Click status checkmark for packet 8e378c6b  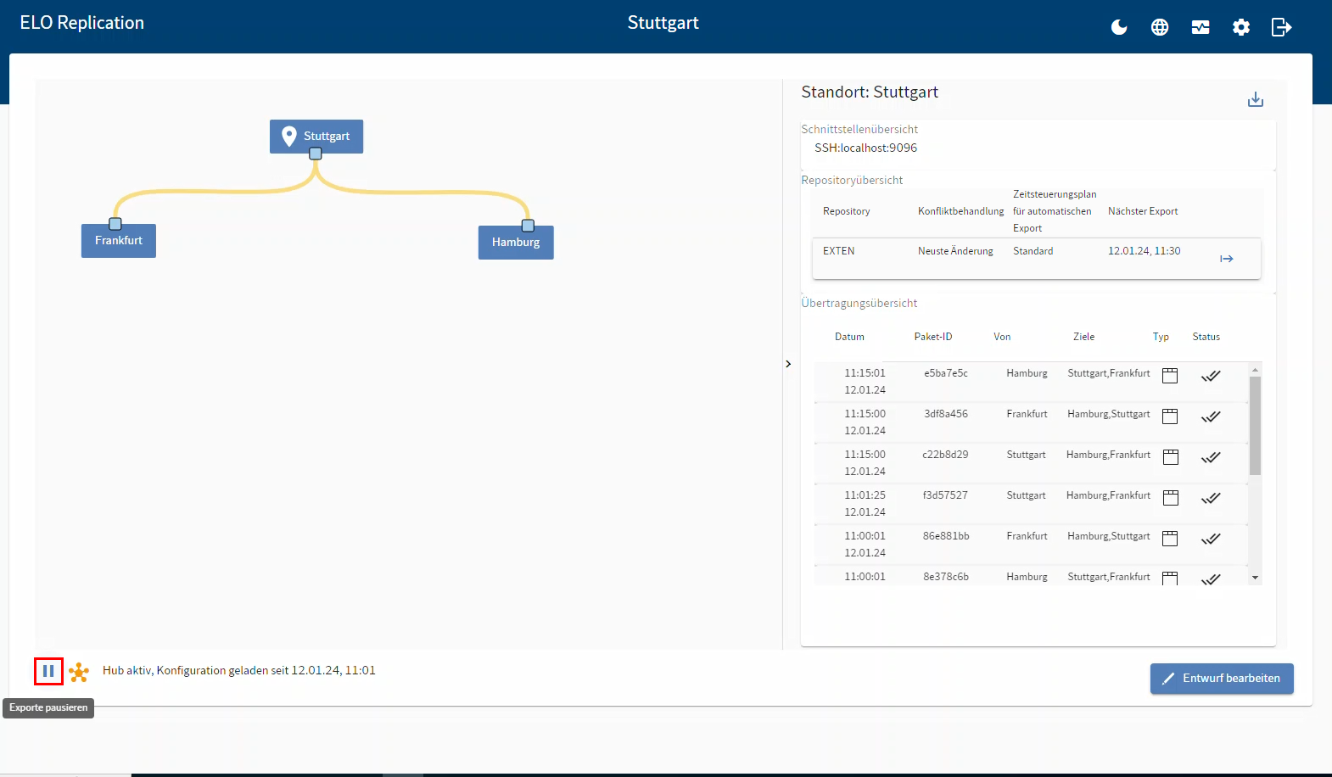[1211, 579]
